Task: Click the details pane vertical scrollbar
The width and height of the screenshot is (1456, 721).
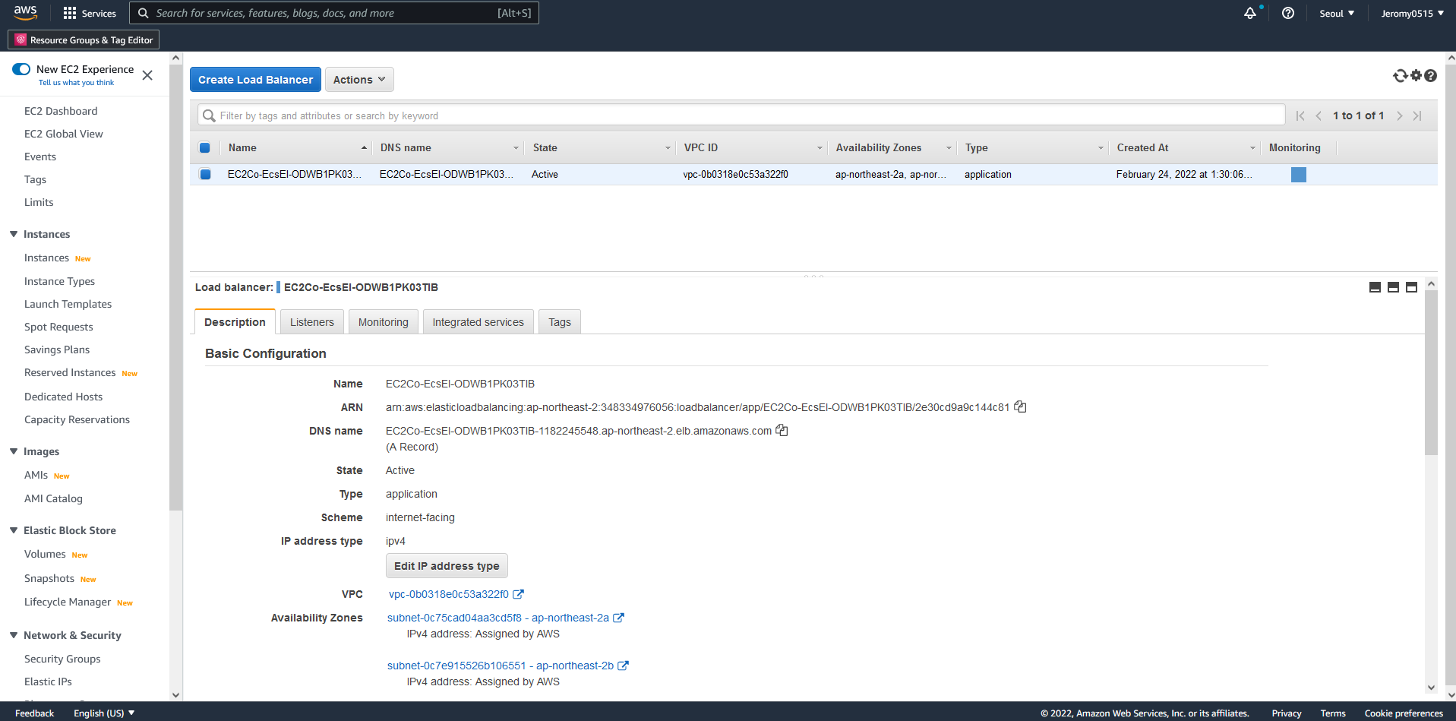Action: [1431, 372]
